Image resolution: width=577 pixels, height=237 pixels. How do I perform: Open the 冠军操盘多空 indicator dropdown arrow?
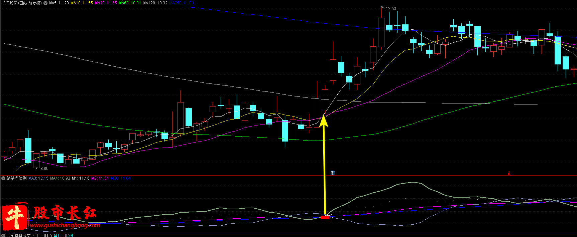tap(4, 235)
